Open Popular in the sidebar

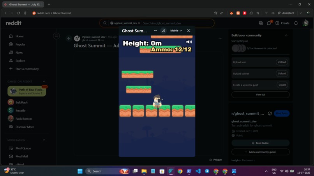[x=20, y=44]
